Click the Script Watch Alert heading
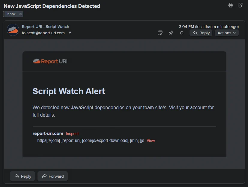The width and height of the screenshot is (248, 187). (69, 91)
